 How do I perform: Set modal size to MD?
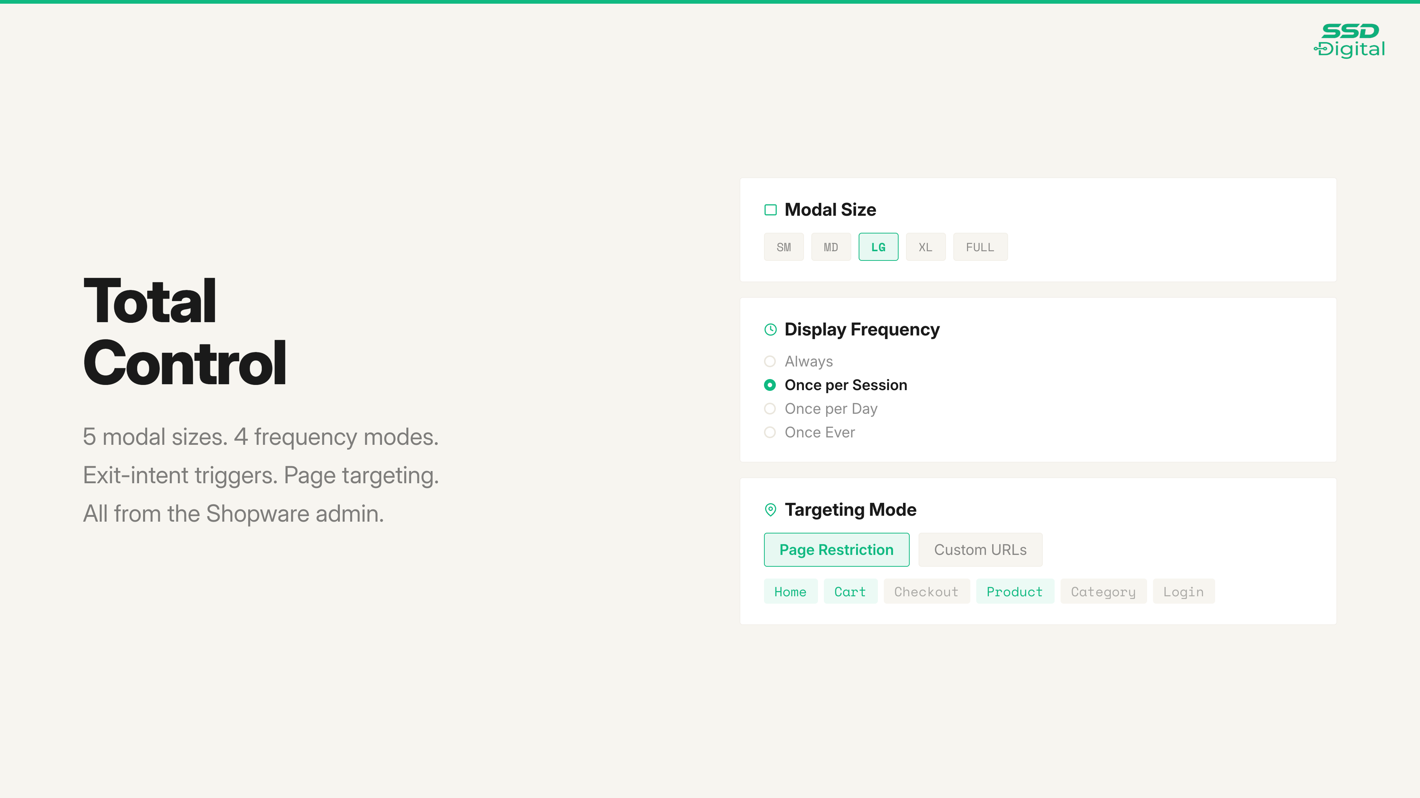pyautogui.click(x=831, y=247)
